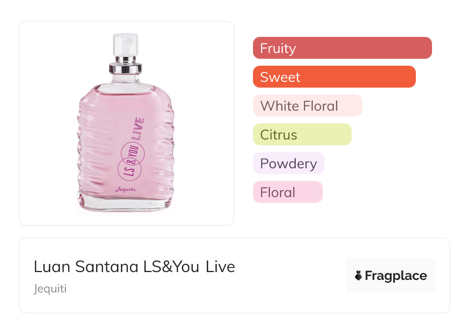This screenshot has width=469, height=332.
Task: Click "LS&You" in the perfume title
Action: [x=171, y=267]
